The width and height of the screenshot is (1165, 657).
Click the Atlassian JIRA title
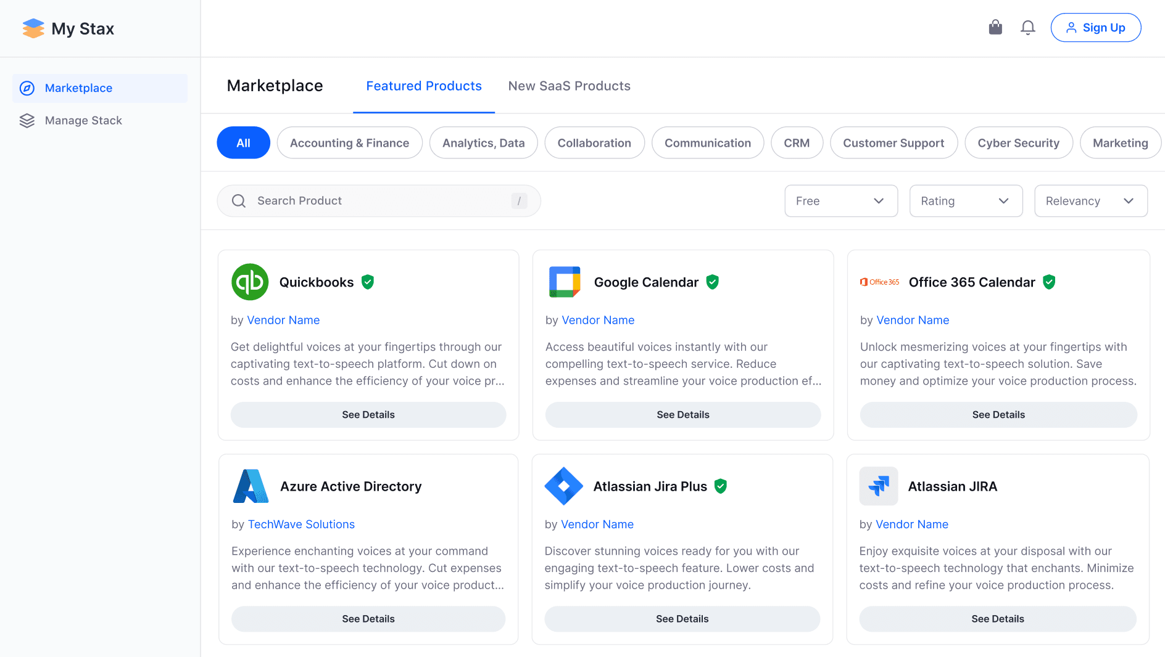coord(953,486)
